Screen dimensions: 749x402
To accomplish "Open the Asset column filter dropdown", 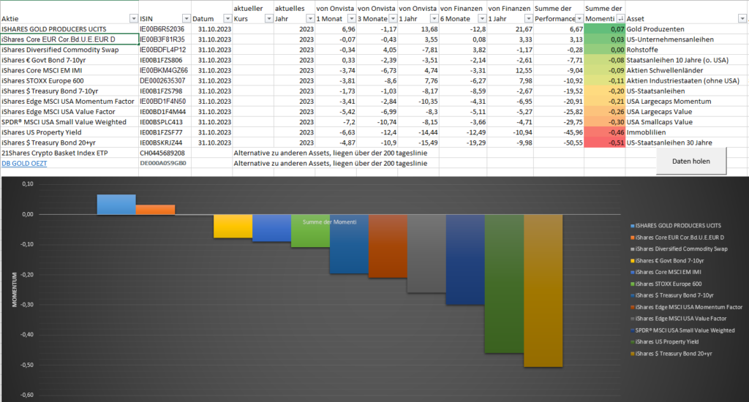I will (742, 18).
